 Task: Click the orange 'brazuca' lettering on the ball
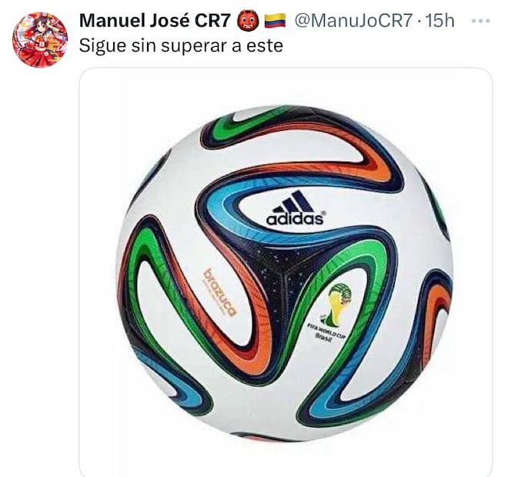pos(220,292)
